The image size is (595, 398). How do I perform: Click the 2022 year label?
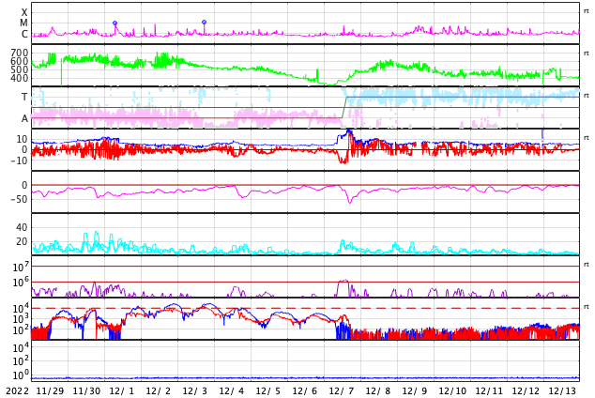18,391
